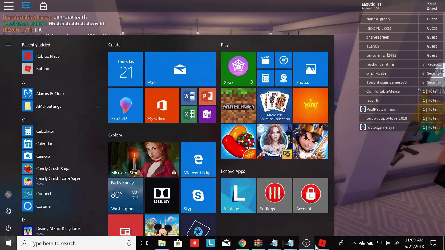Open File Explorer from taskbar
Screen dimensions: 445x250
162,243
